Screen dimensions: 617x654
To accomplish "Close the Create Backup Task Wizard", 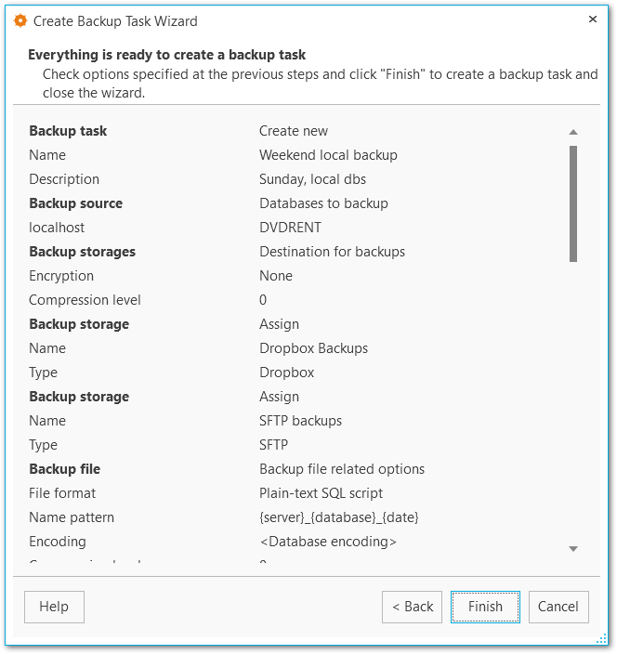I will coord(594,20).
